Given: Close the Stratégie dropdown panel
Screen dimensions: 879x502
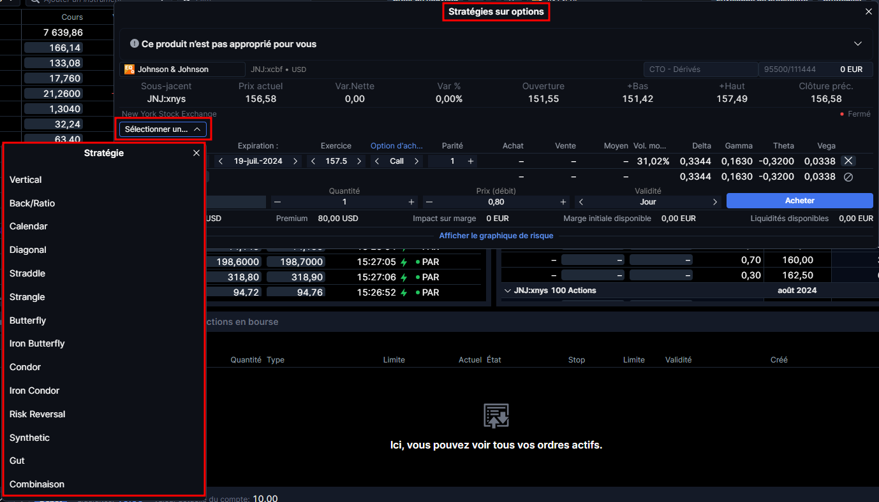Looking at the screenshot, I should [196, 153].
